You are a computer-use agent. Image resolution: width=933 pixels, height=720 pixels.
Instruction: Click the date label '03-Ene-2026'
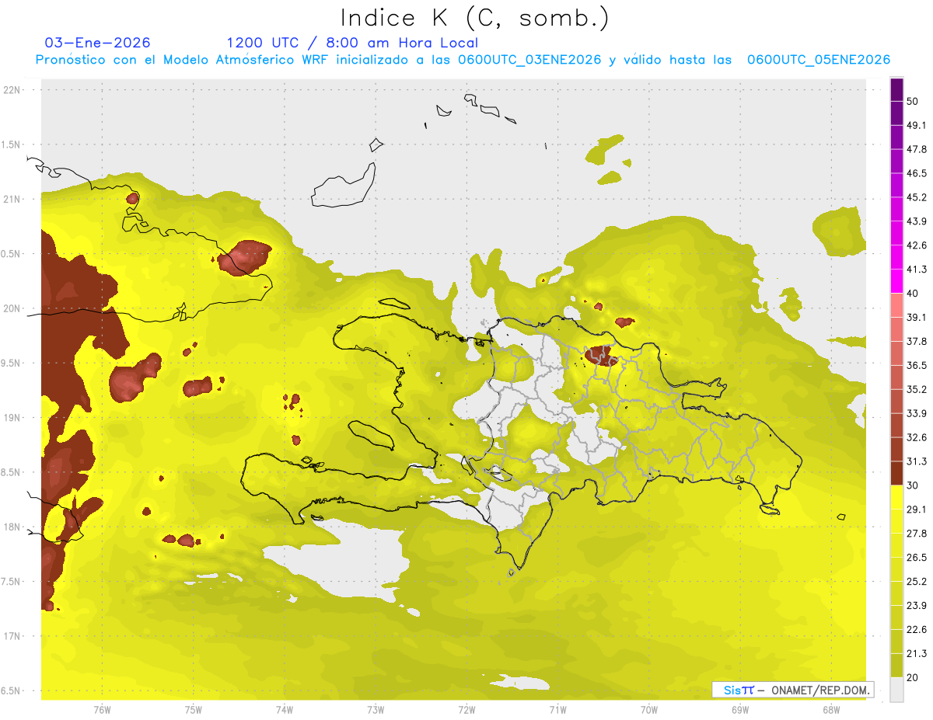98,43
